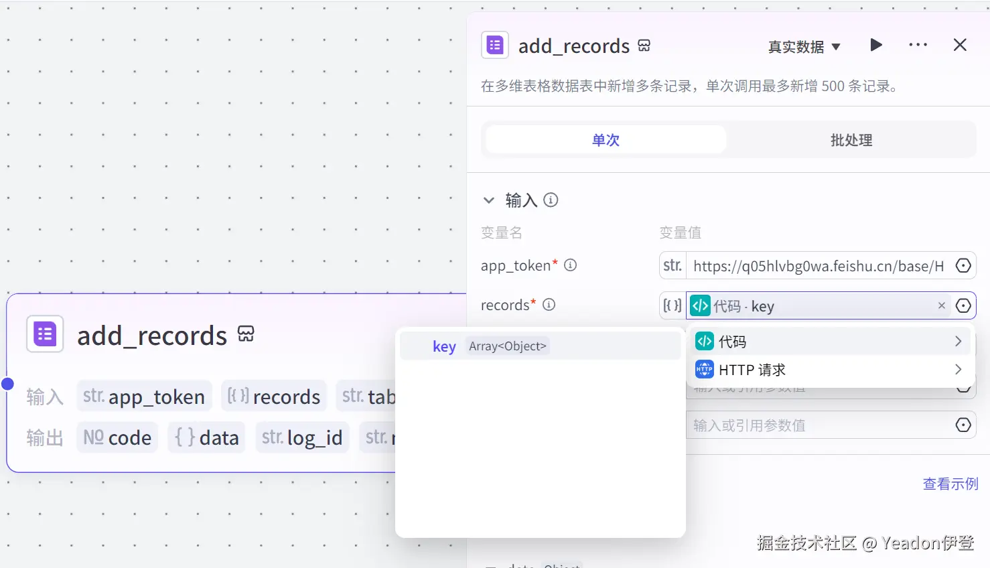This screenshot has width=990, height=568.
Task: Open the 真实数据 dropdown
Action: [804, 47]
